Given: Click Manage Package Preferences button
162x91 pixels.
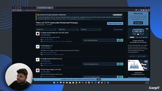Looking at the screenshot, I should (115, 24).
